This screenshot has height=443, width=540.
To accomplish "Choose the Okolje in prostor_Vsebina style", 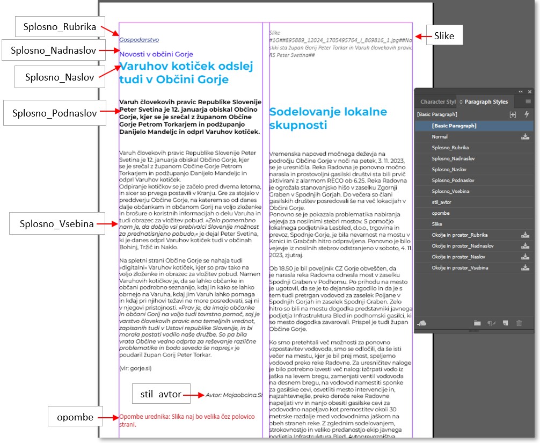I will pyautogui.click(x=461, y=267).
